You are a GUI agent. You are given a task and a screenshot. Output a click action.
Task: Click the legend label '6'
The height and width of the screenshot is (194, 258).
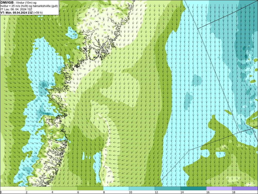[78, 192]
